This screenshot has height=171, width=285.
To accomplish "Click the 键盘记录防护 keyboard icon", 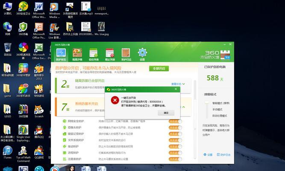I will 65,134.
